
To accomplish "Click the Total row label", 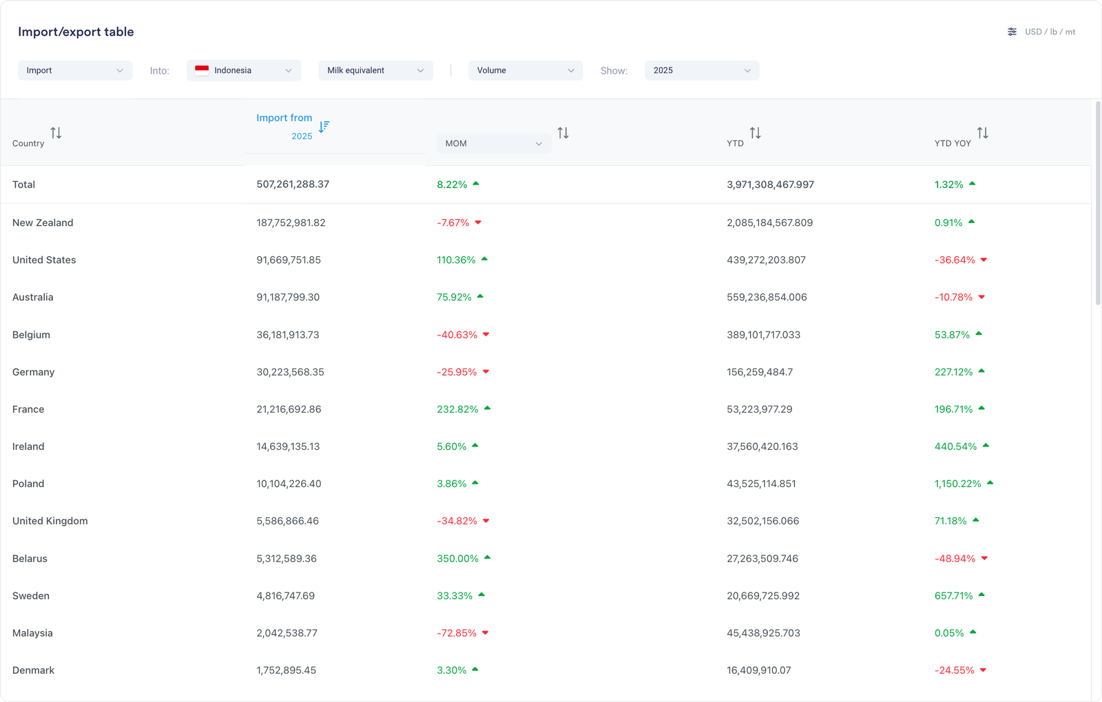I will click(x=23, y=185).
